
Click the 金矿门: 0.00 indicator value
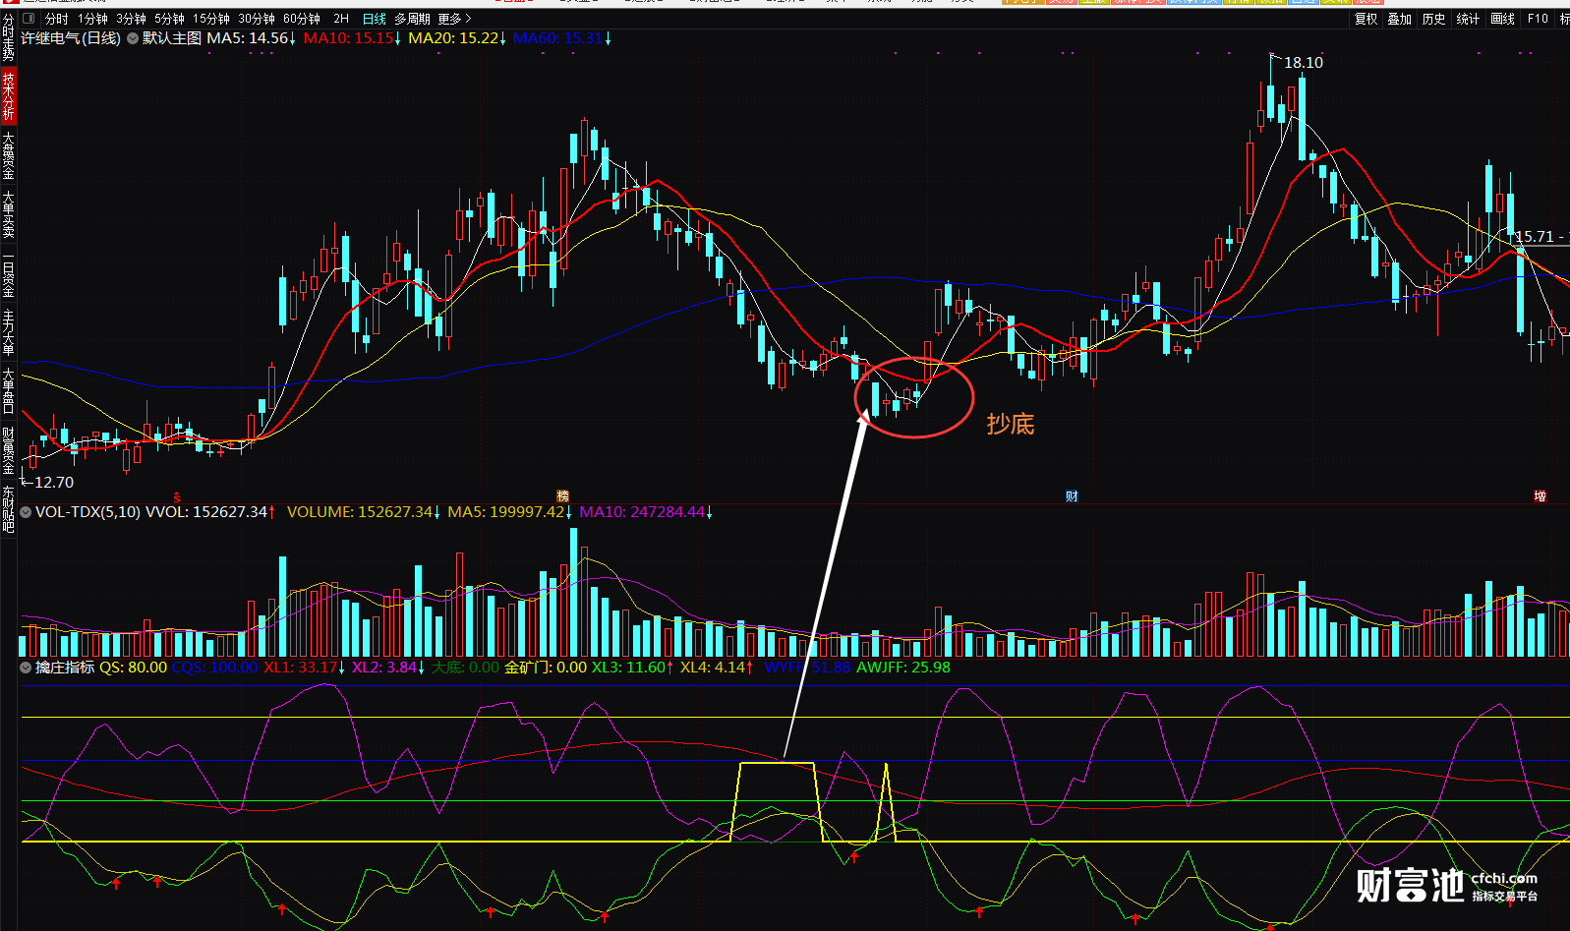coord(546,668)
